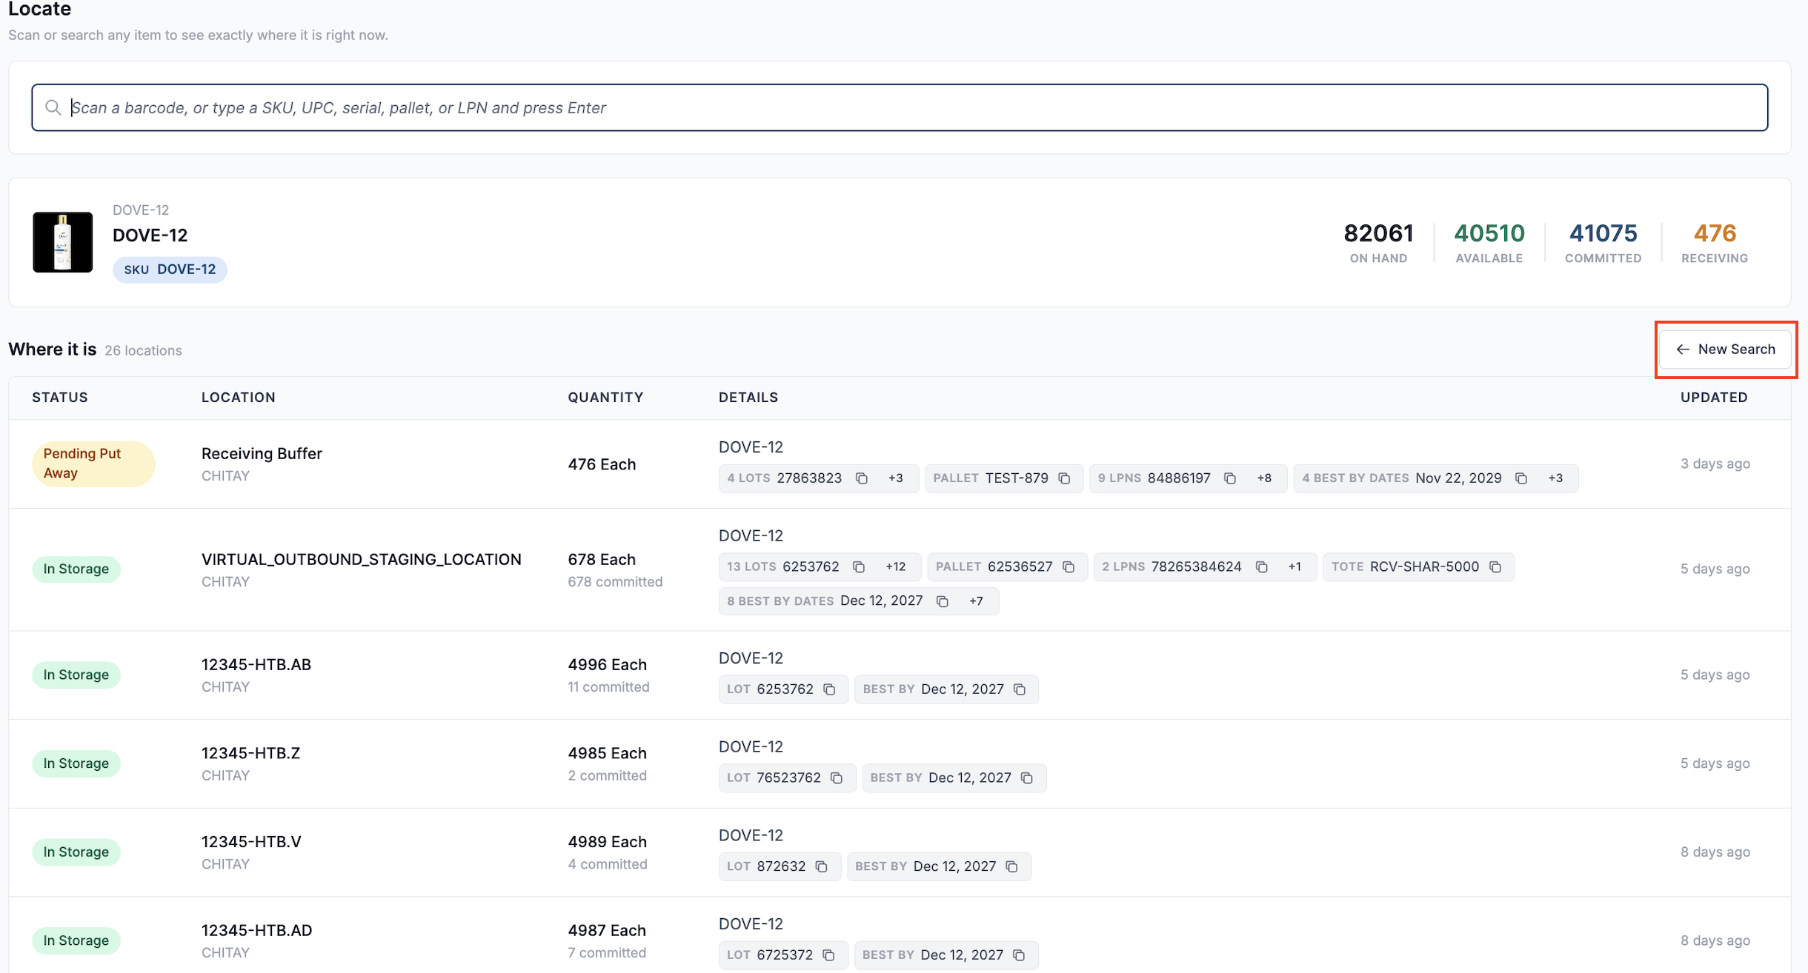Viewport: 1808px width, 973px height.
Task: Click the search magnifier icon
Action: [53, 107]
